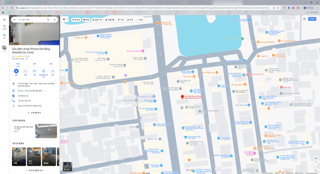Select the Hotels filter chip
Image resolution: width=320 pixels, height=174 pixels.
[86, 20]
